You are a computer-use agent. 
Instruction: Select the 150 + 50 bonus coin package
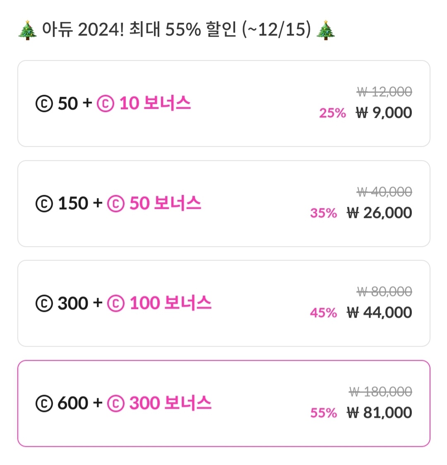pos(223,204)
